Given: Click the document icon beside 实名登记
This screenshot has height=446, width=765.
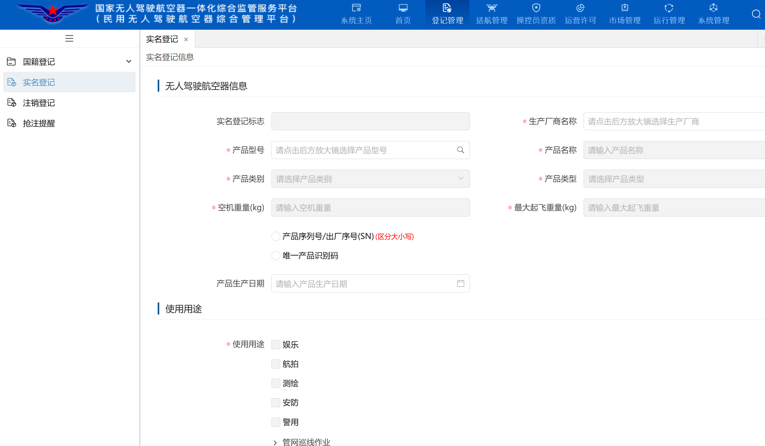Looking at the screenshot, I should pyautogui.click(x=12, y=82).
